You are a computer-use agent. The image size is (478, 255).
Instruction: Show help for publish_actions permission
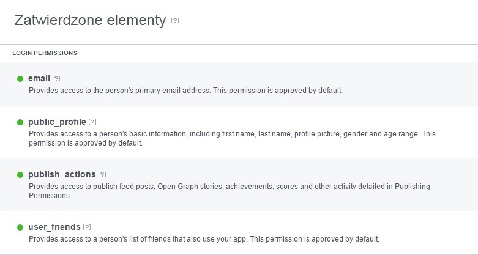click(x=102, y=175)
